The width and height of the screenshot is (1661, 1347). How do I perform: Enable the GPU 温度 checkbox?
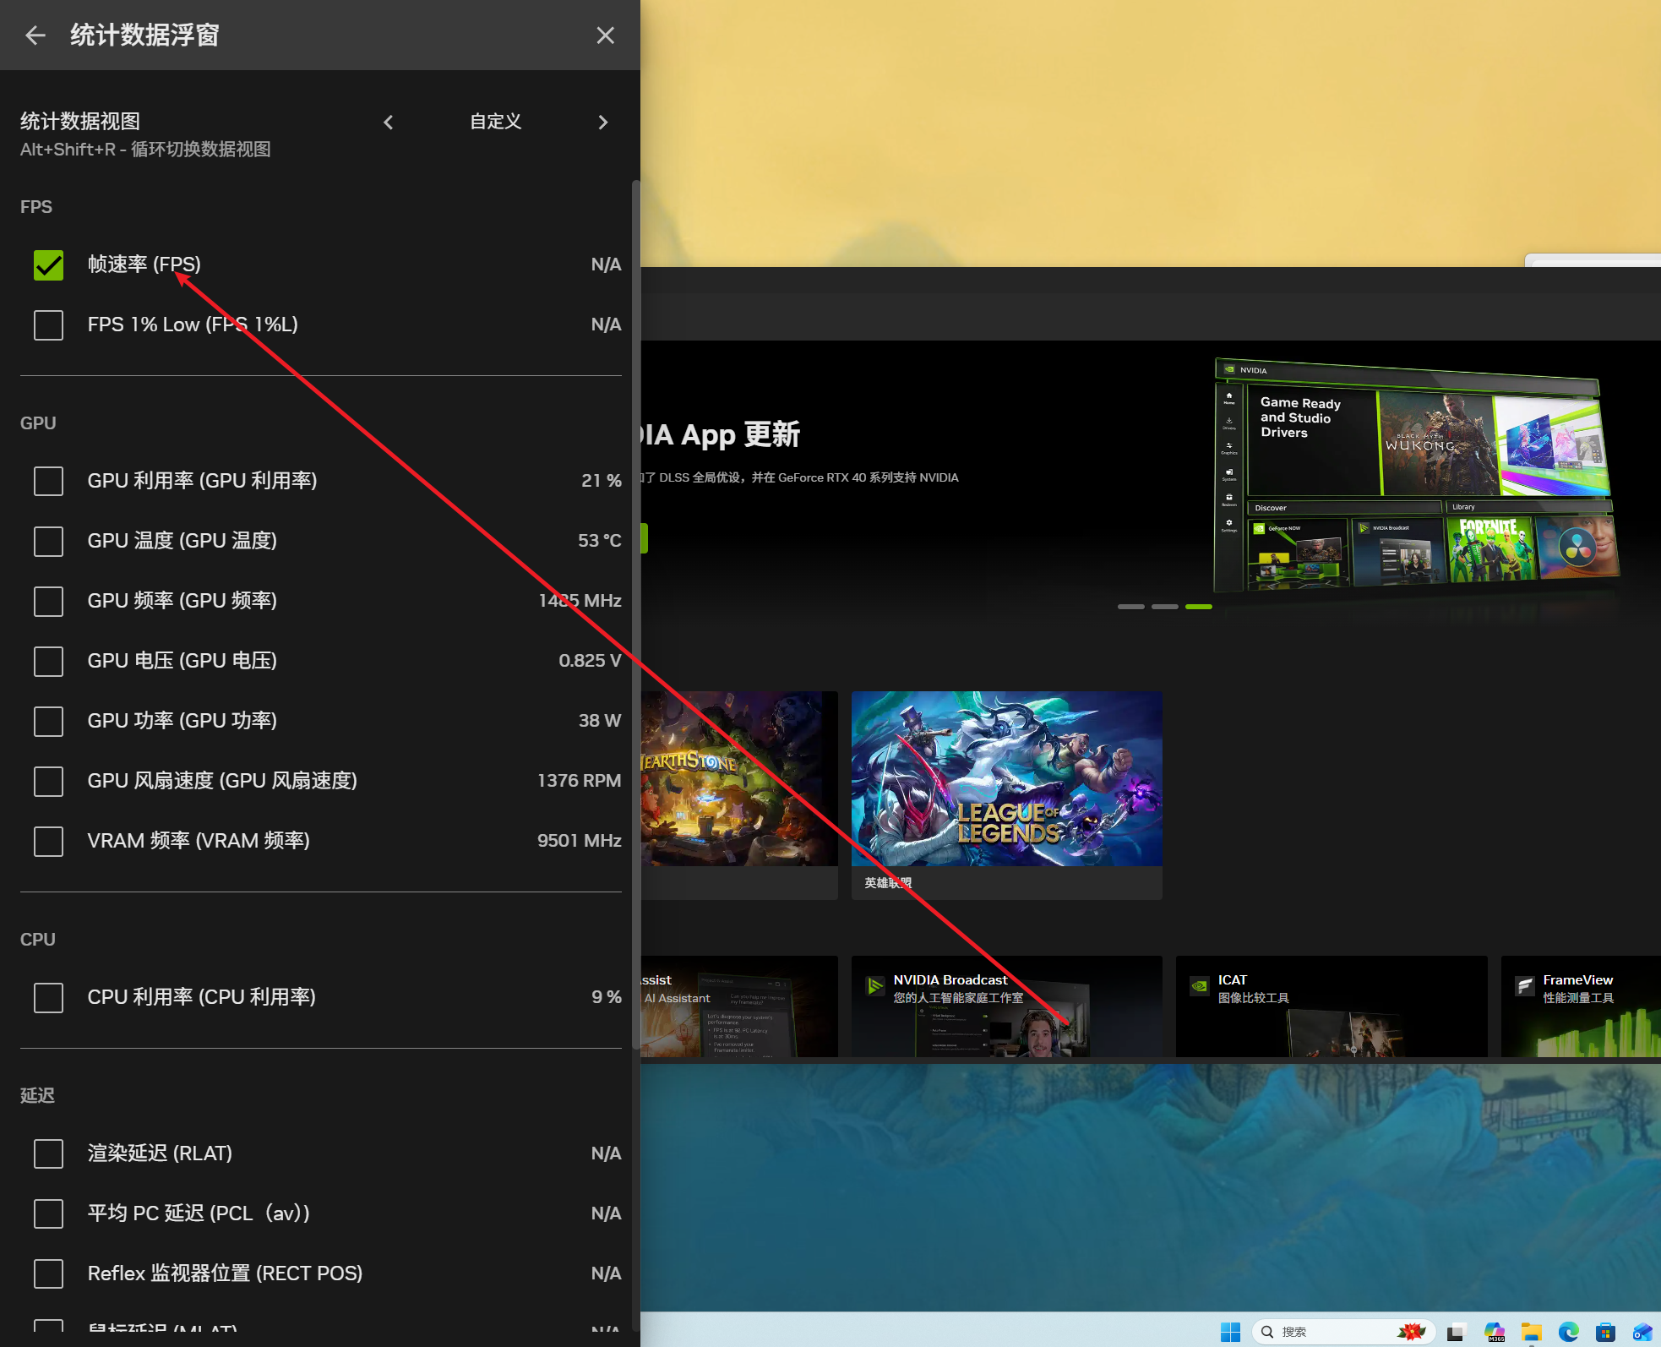pyautogui.click(x=48, y=542)
